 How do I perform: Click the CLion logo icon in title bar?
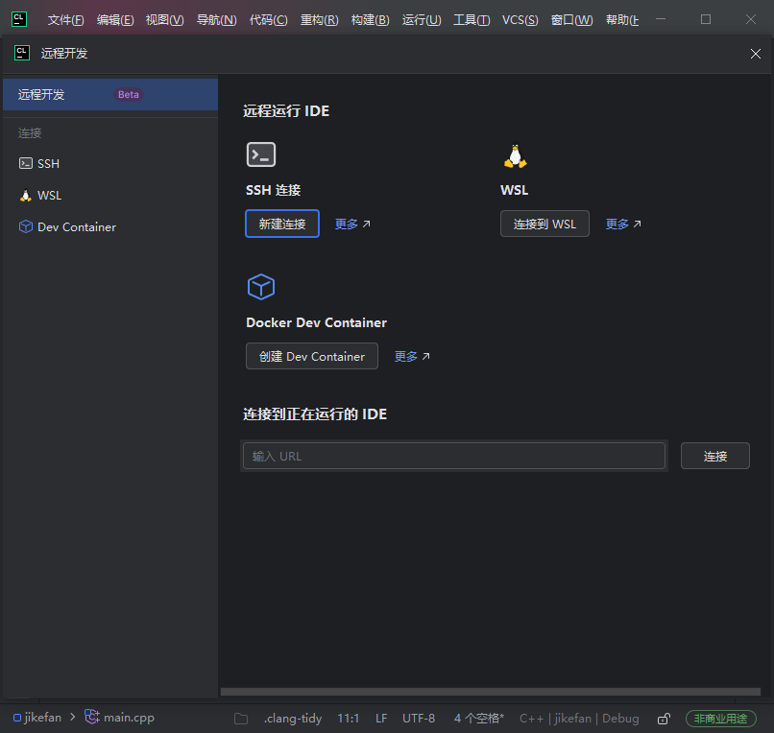[x=19, y=19]
